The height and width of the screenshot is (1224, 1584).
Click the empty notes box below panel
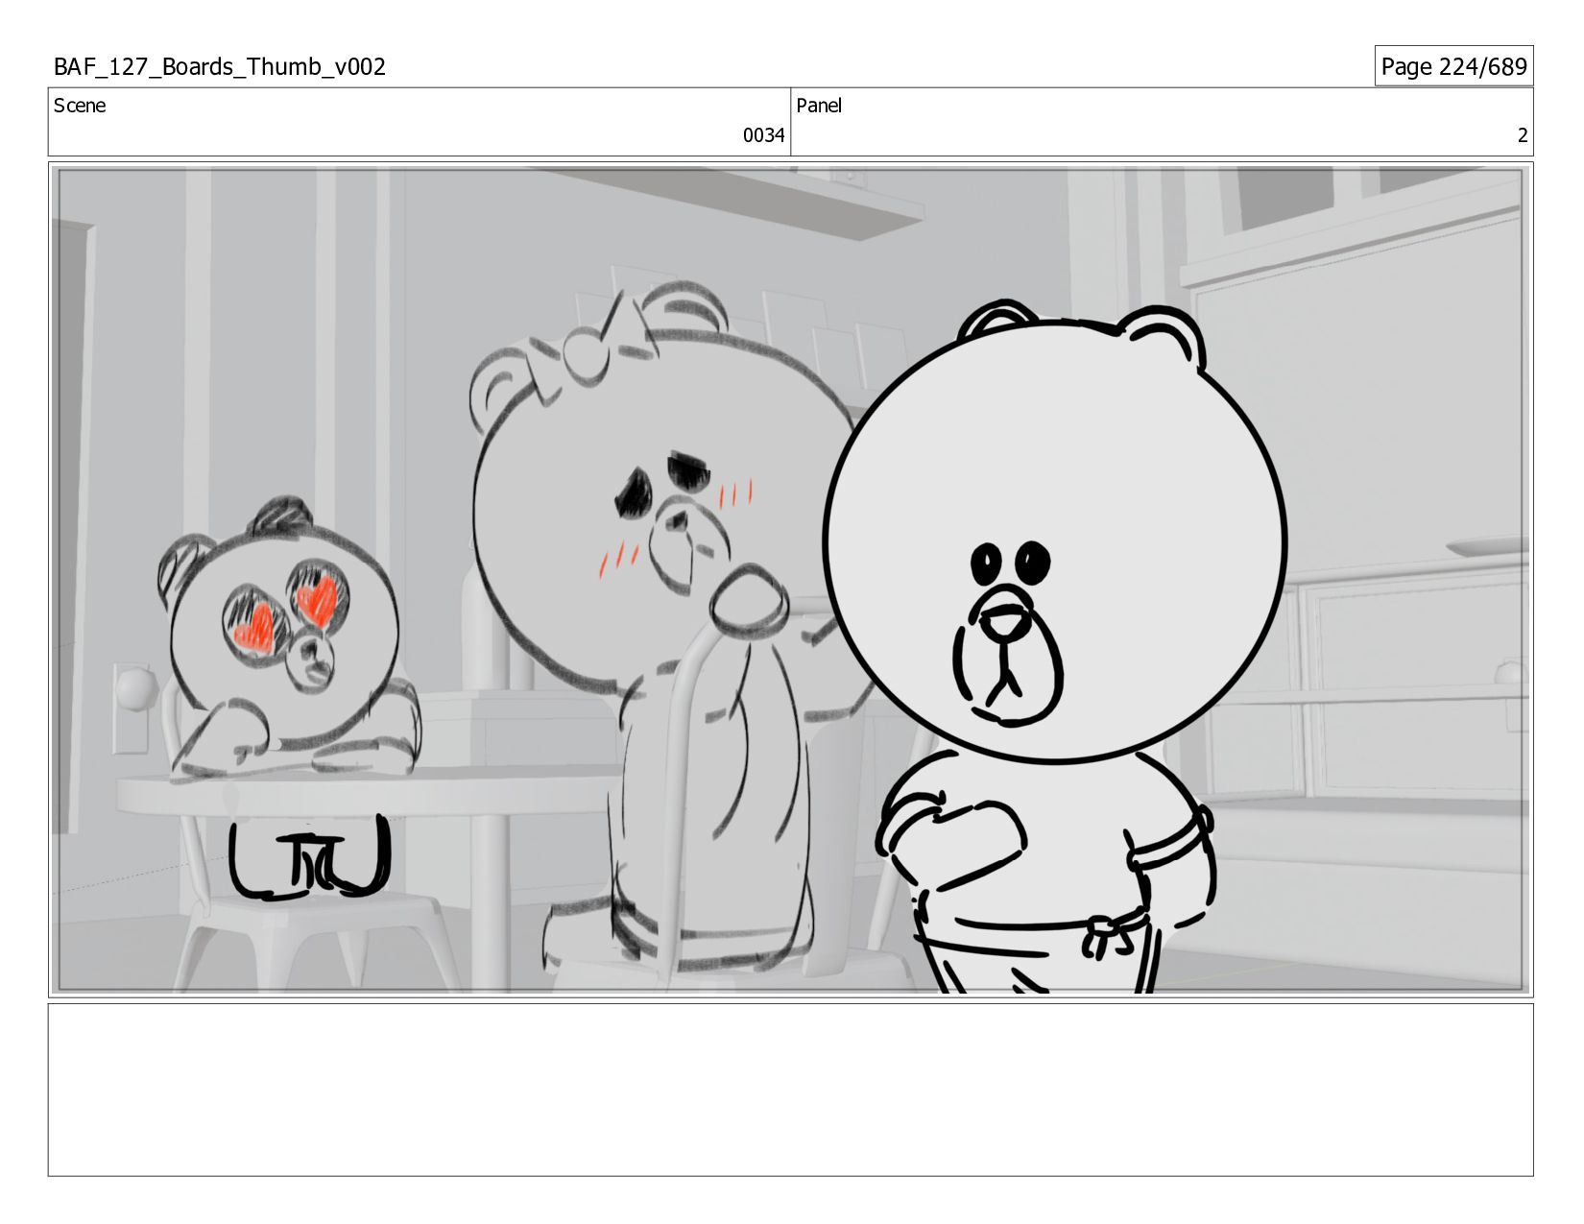[x=790, y=1090]
